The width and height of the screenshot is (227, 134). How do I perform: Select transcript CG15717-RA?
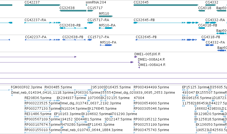point(98,20)
